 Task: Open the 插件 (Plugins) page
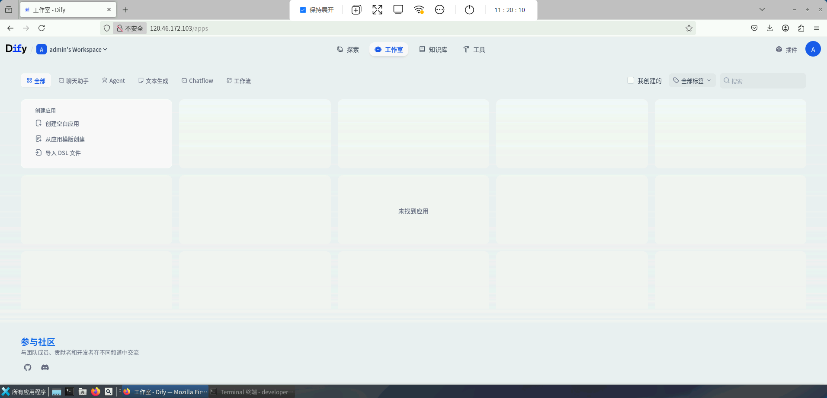pyautogui.click(x=786, y=50)
